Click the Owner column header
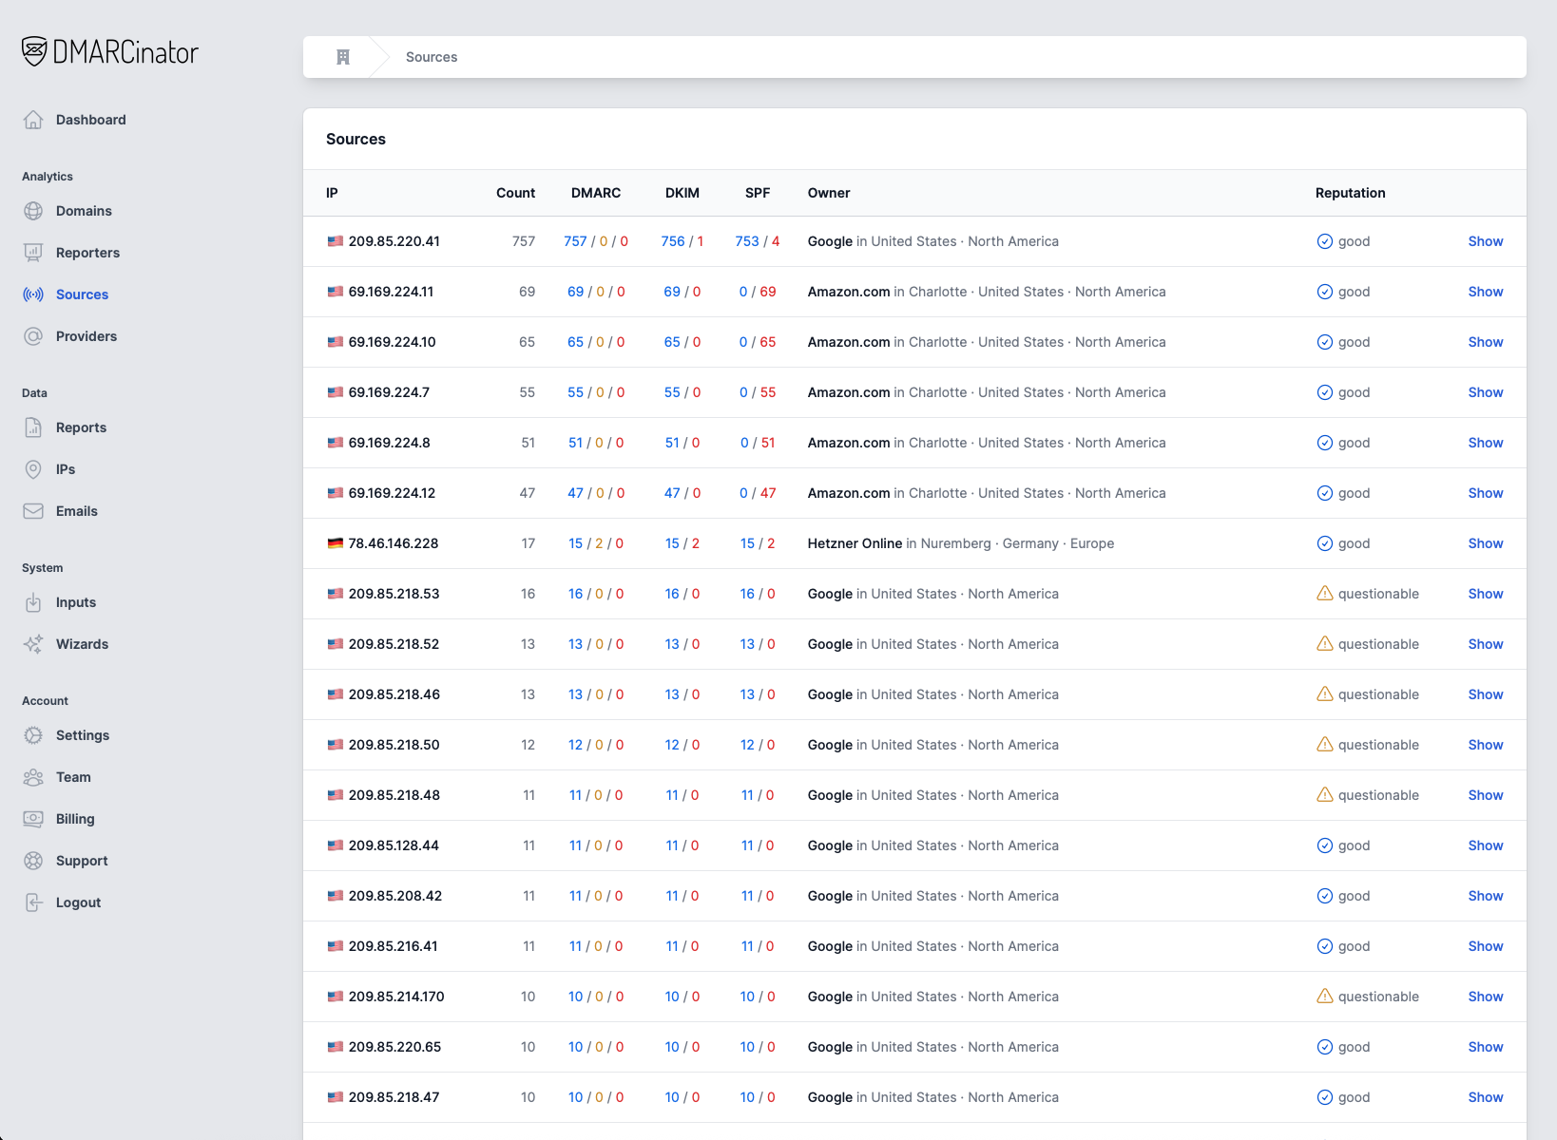 point(829,193)
